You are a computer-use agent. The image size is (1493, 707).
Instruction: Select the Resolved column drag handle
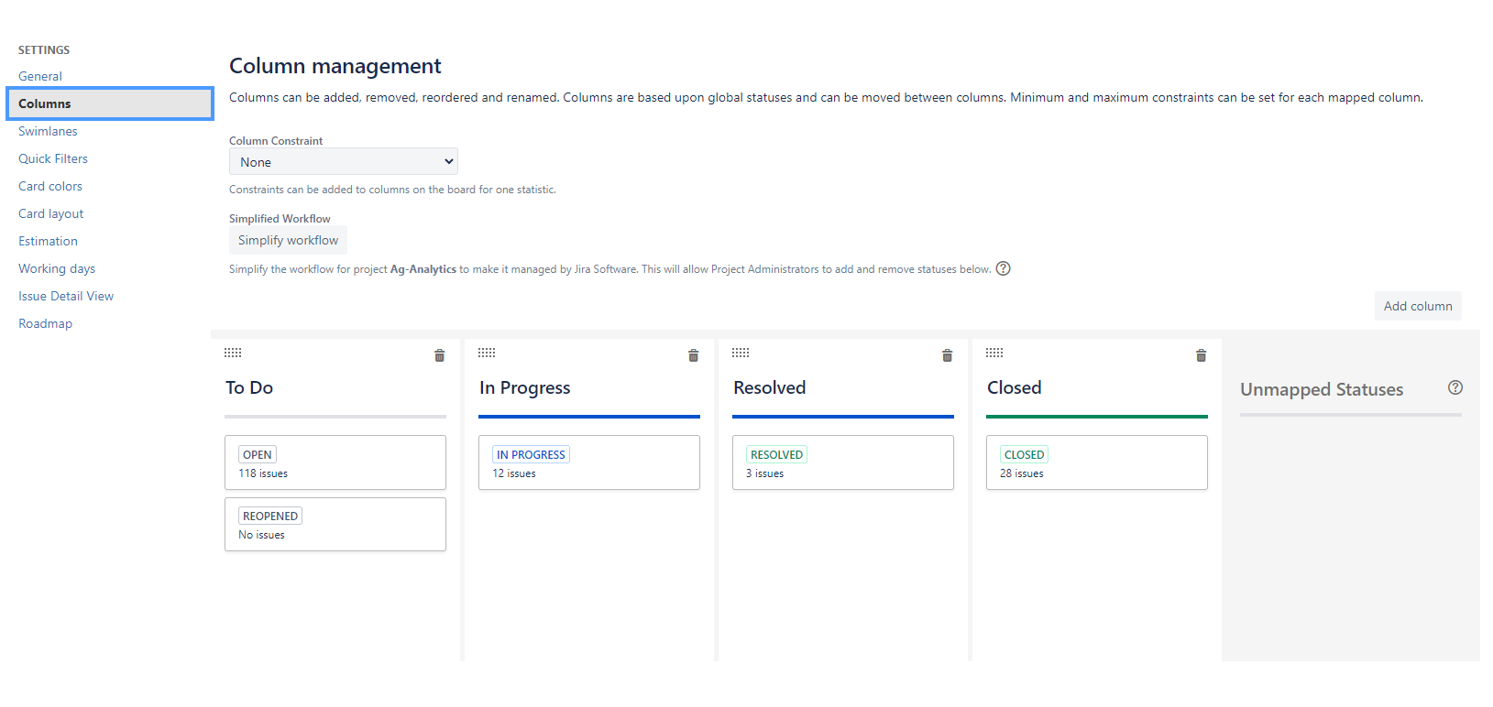[x=741, y=353]
